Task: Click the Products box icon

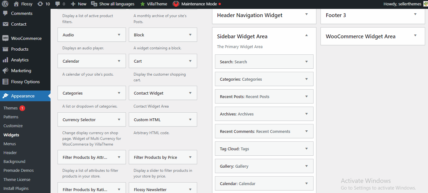Action: click(x=5, y=49)
